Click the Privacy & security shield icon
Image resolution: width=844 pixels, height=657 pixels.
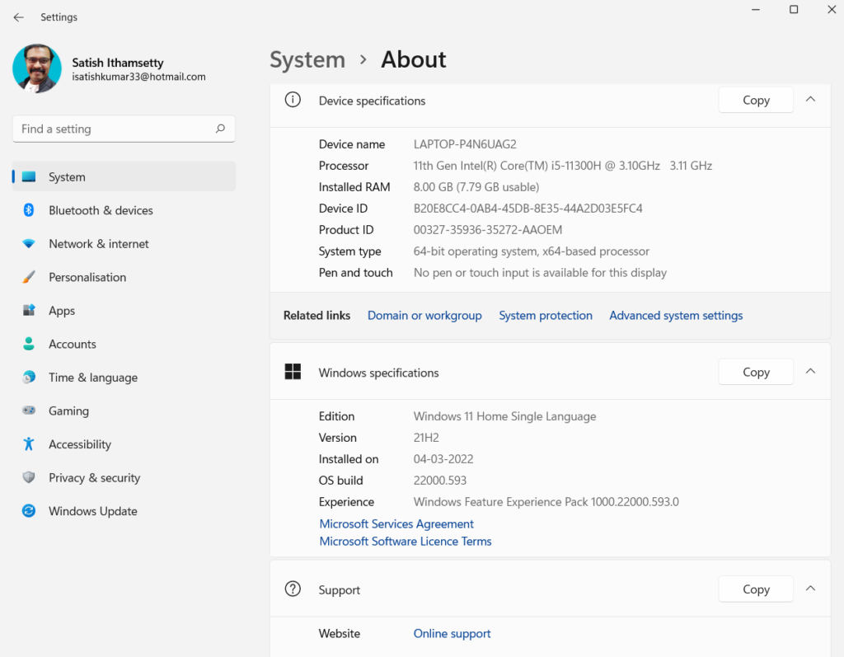pos(29,477)
